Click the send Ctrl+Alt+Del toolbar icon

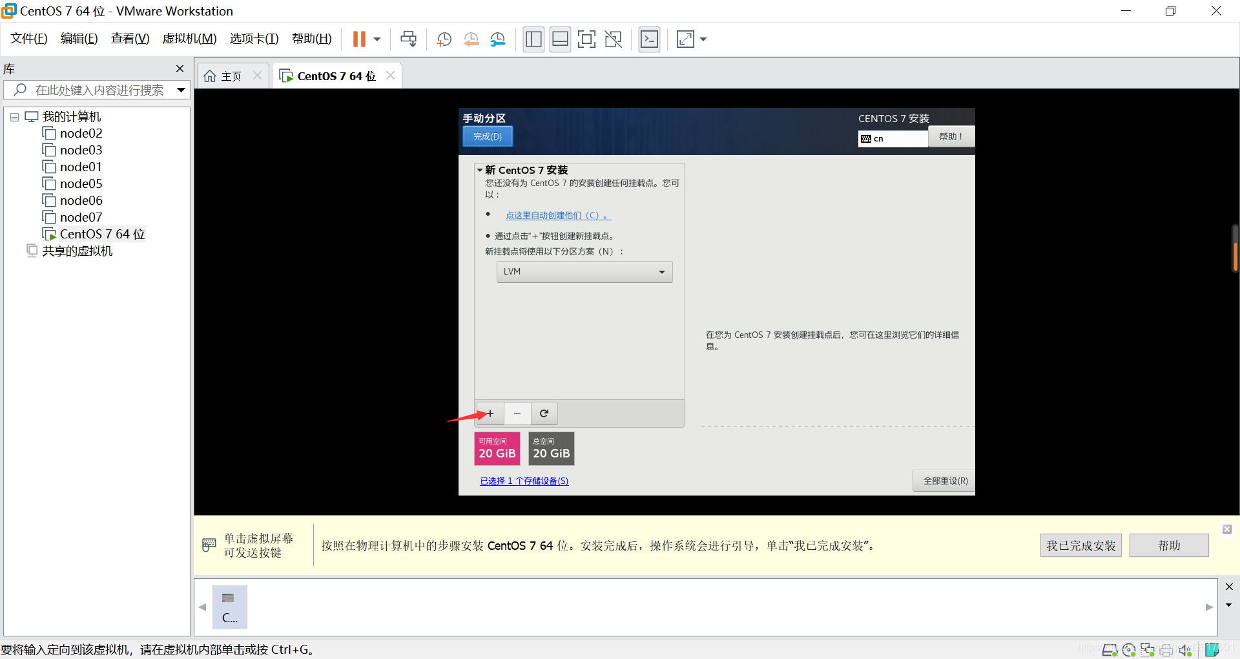pos(409,39)
